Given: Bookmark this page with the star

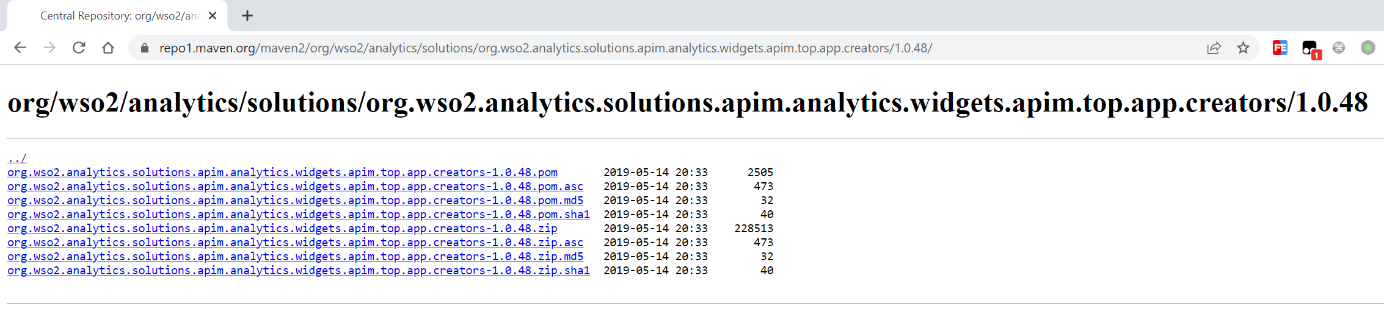Looking at the screenshot, I should (x=1243, y=48).
